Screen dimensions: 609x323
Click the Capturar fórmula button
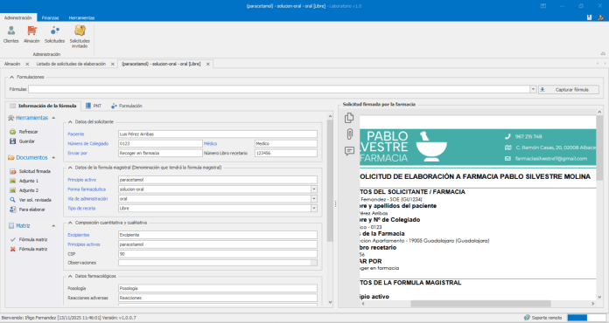pos(569,89)
